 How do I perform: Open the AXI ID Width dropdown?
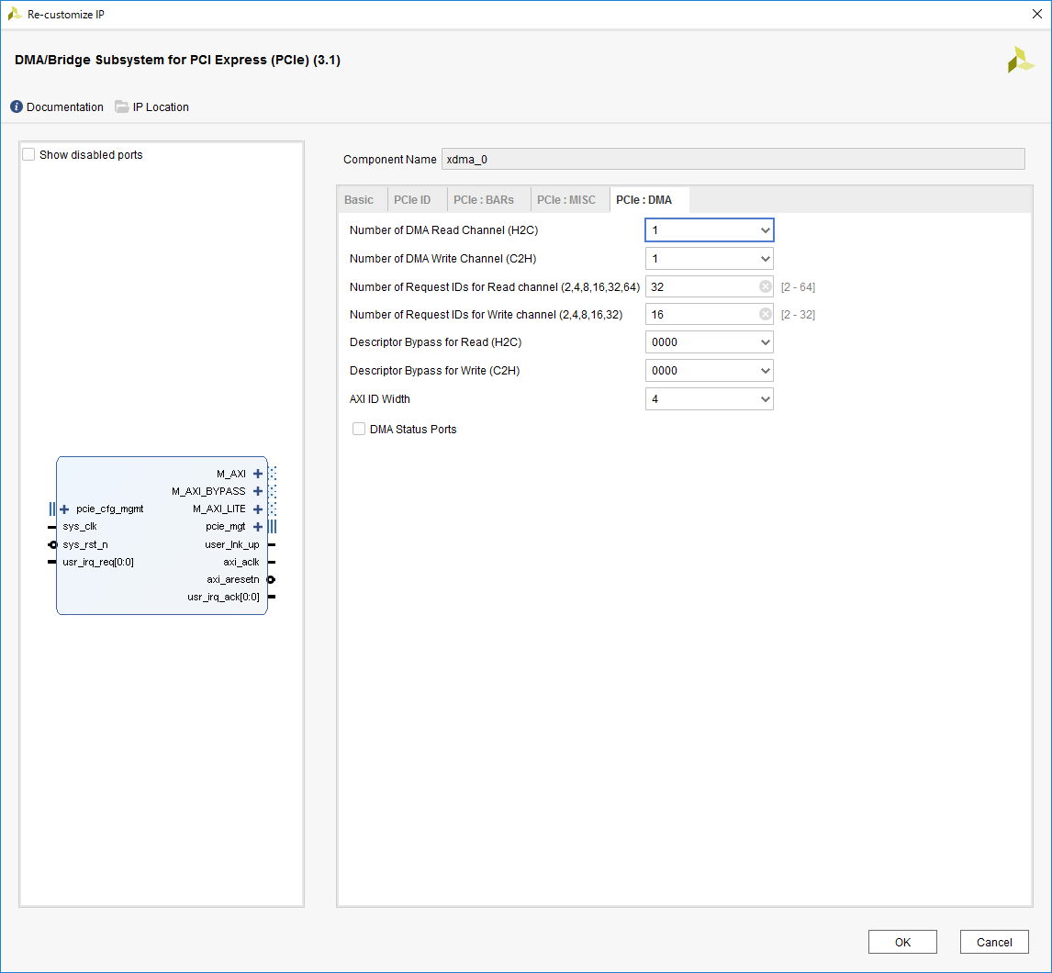pos(709,398)
